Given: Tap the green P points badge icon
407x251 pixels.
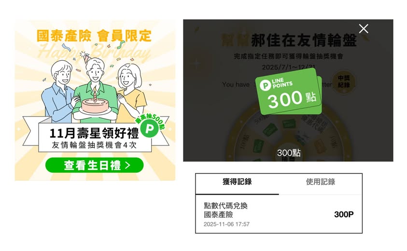Looking at the screenshot, I should pos(149,129).
